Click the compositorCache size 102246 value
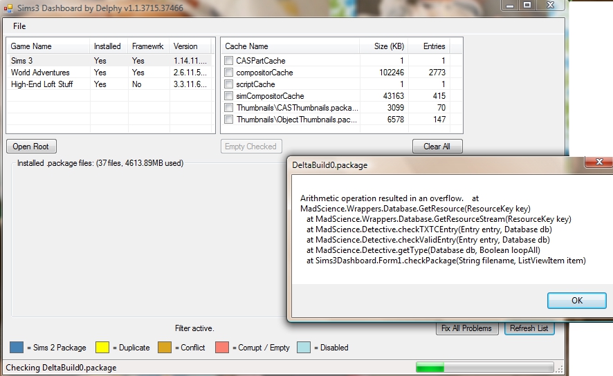 pos(392,73)
